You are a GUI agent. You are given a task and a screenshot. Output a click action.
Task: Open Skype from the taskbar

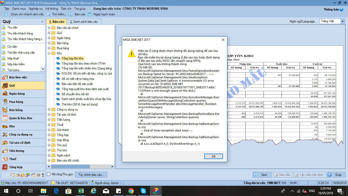pyautogui.click(x=143, y=191)
